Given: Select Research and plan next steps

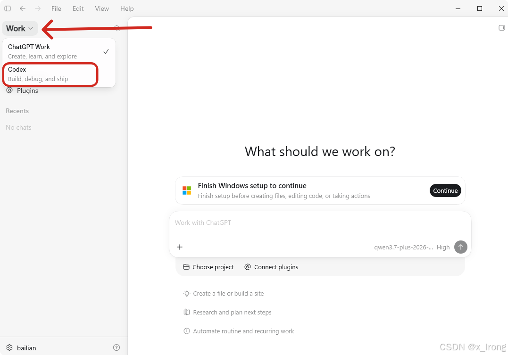Looking at the screenshot, I should pyautogui.click(x=227, y=312).
